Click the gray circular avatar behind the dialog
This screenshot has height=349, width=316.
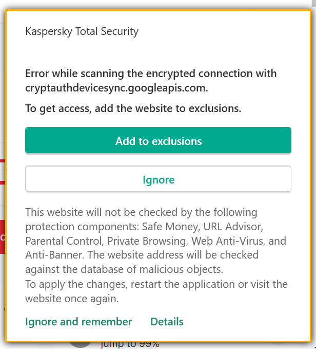click(80, 345)
